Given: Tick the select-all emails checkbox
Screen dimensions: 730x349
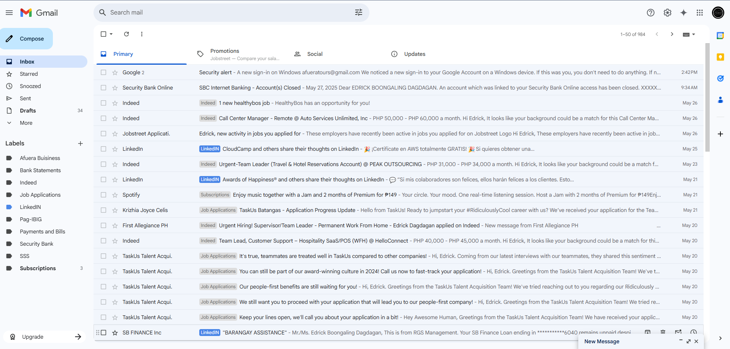Looking at the screenshot, I should coord(103,34).
